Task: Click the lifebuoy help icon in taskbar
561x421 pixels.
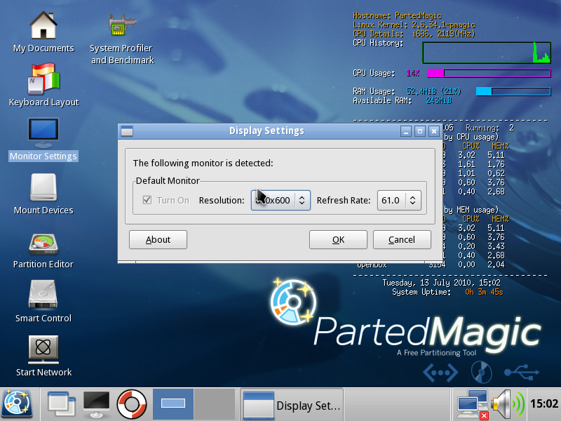Action: 131,403
